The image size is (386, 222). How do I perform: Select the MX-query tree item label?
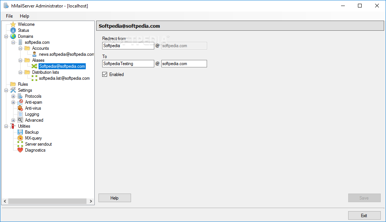33,138
